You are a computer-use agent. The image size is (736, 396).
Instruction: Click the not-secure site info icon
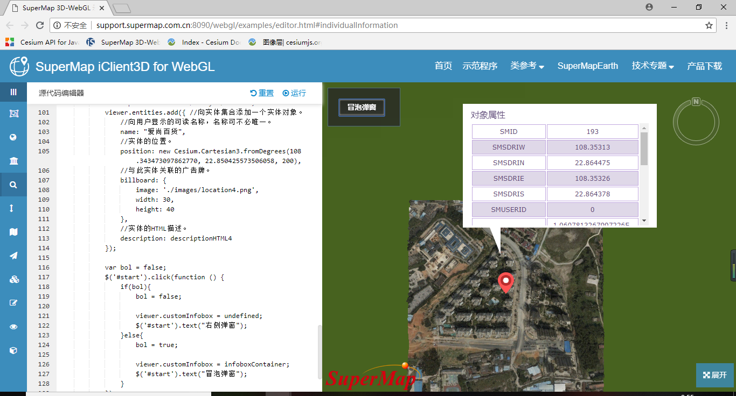[57, 25]
